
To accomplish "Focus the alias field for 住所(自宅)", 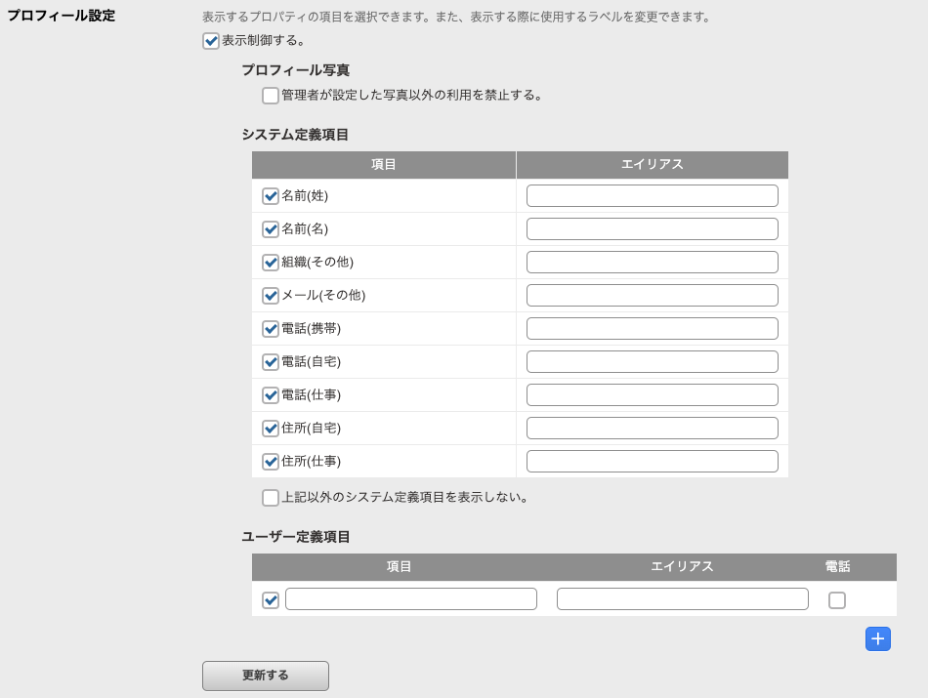I will (653, 428).
